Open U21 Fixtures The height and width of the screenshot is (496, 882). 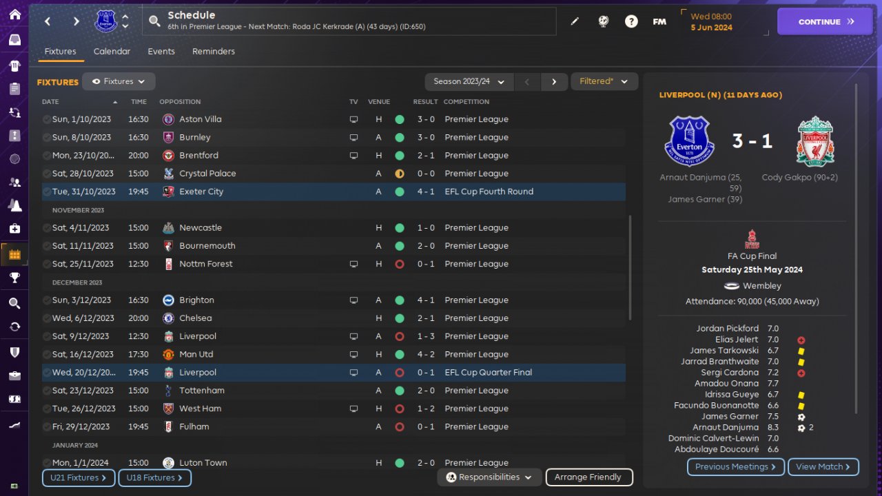(79, 477)
